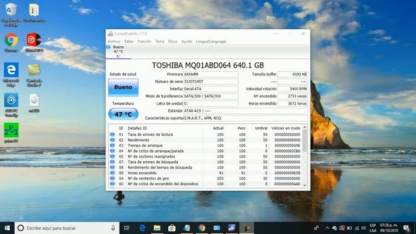This screenshot has height=234, width=416.
Task: Click the SMART list scrollbar thumb
Action: [305, 141]
